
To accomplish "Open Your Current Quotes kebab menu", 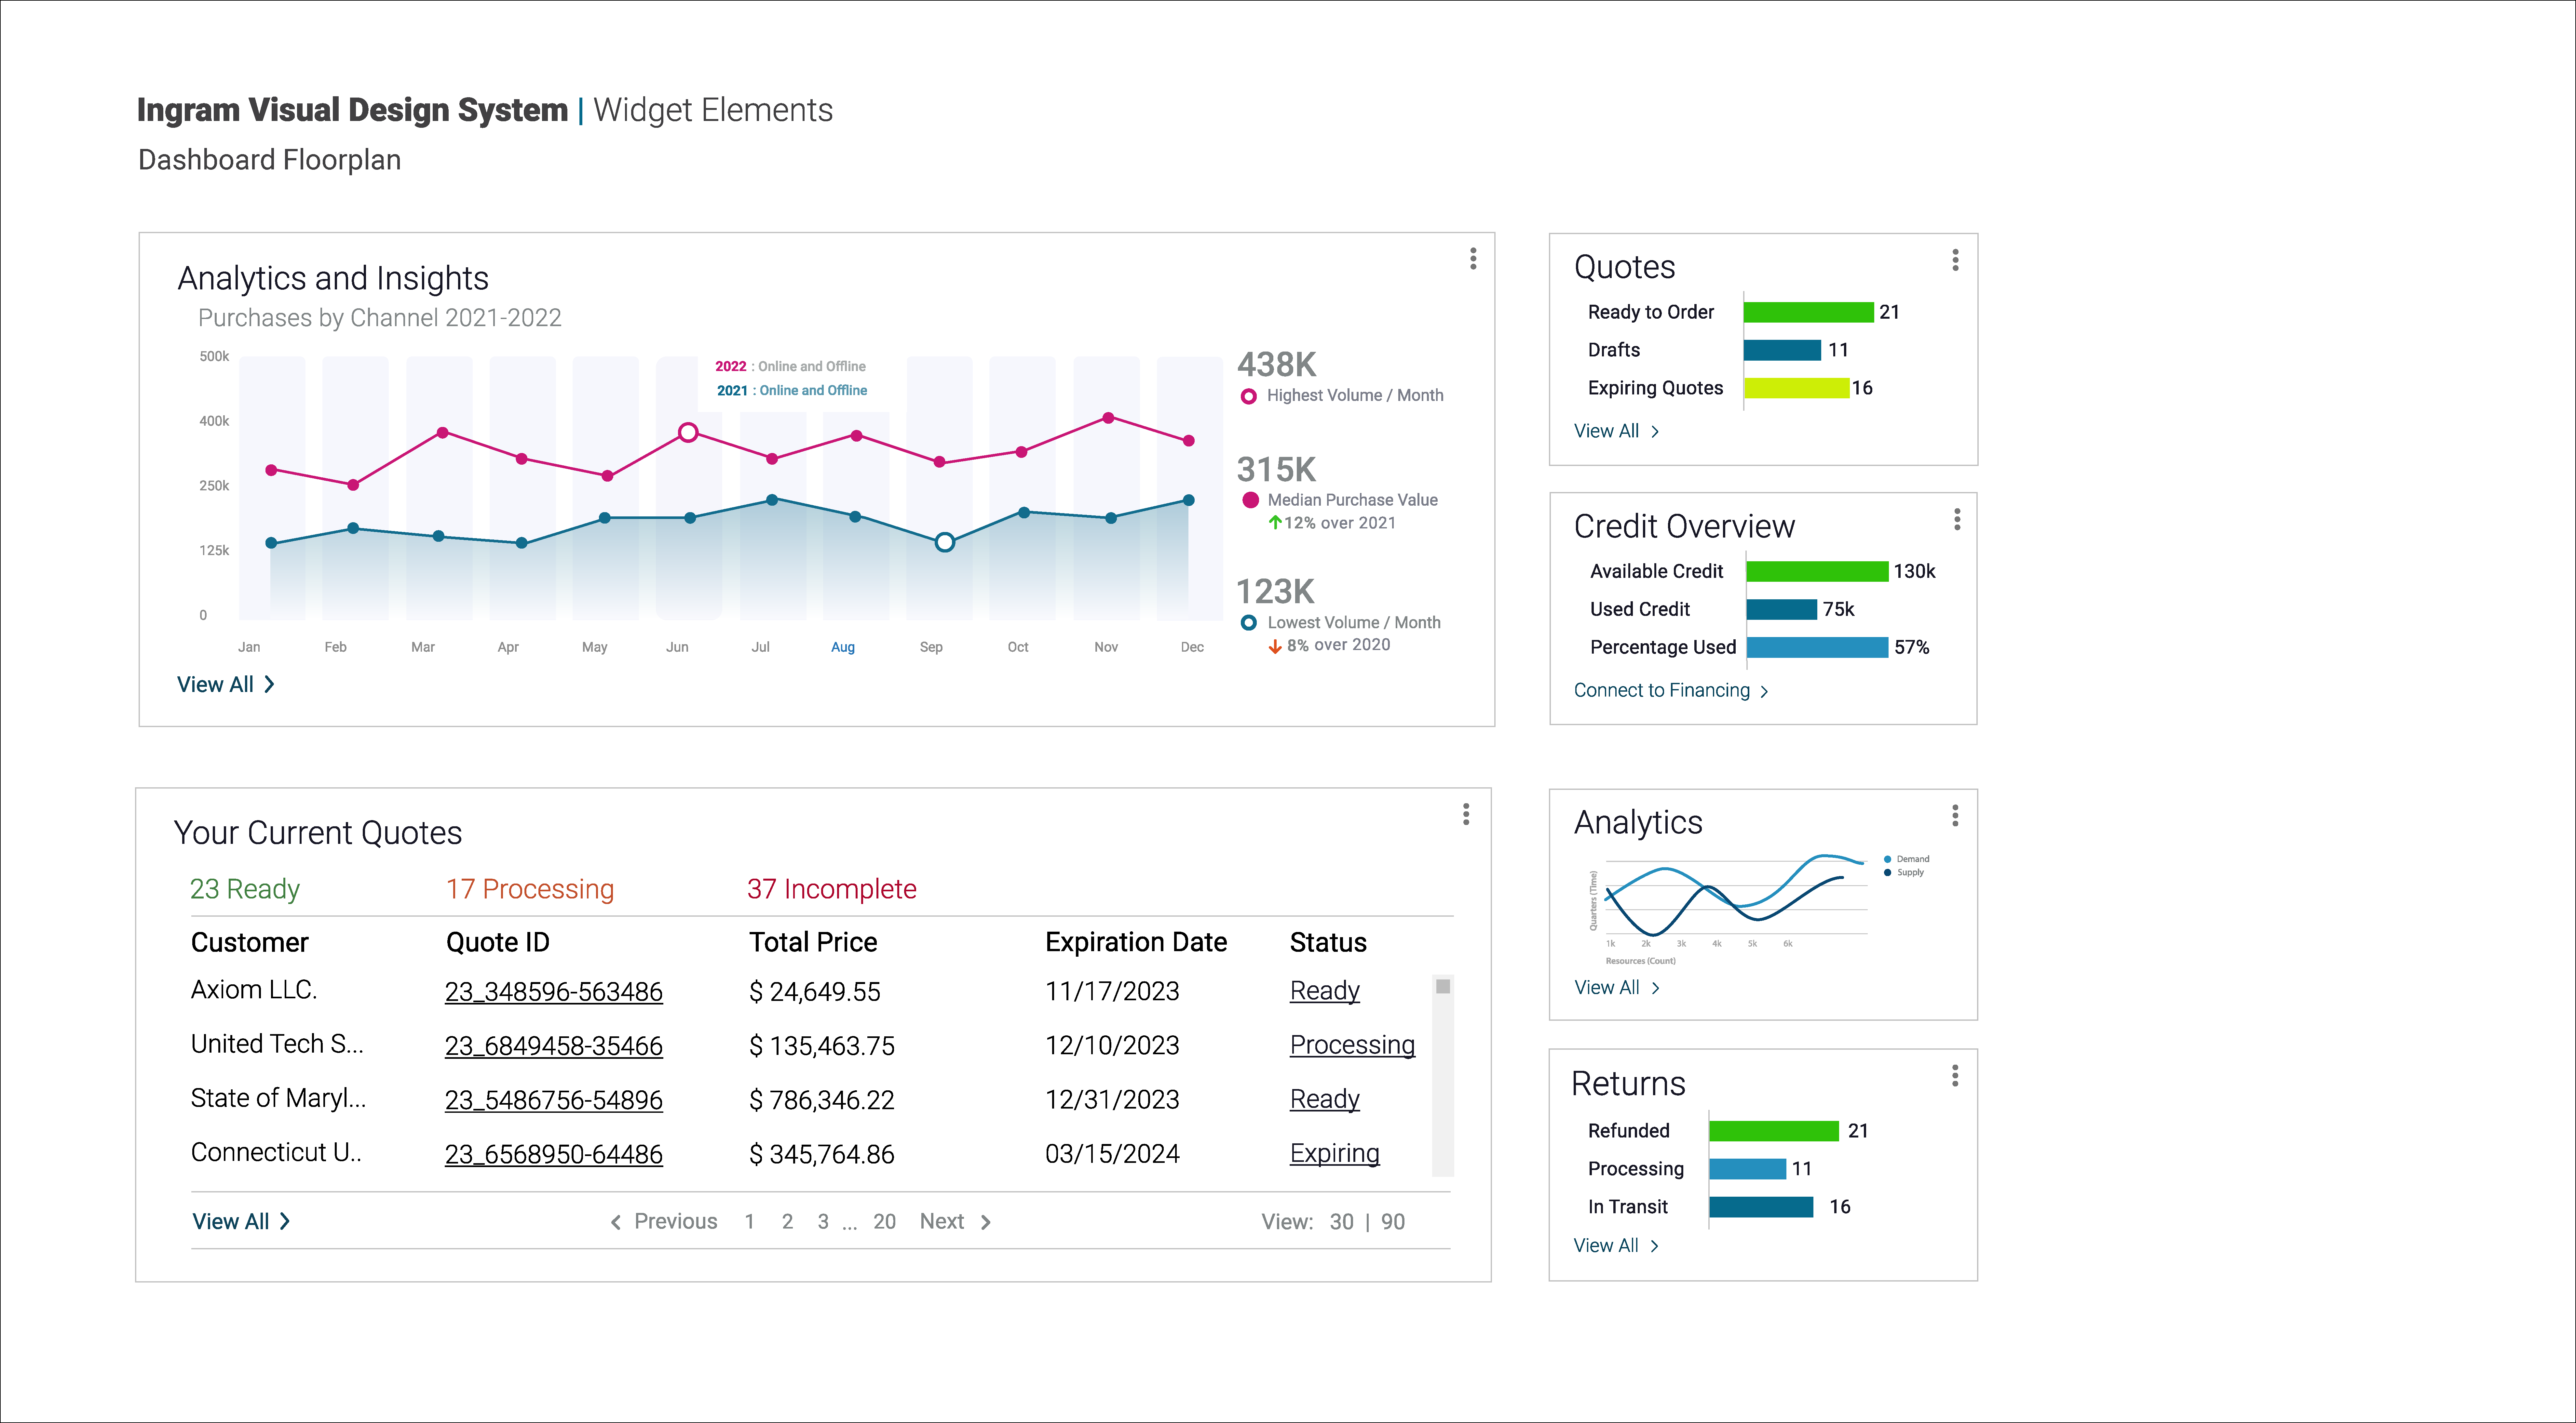I will coord(1466,815).
